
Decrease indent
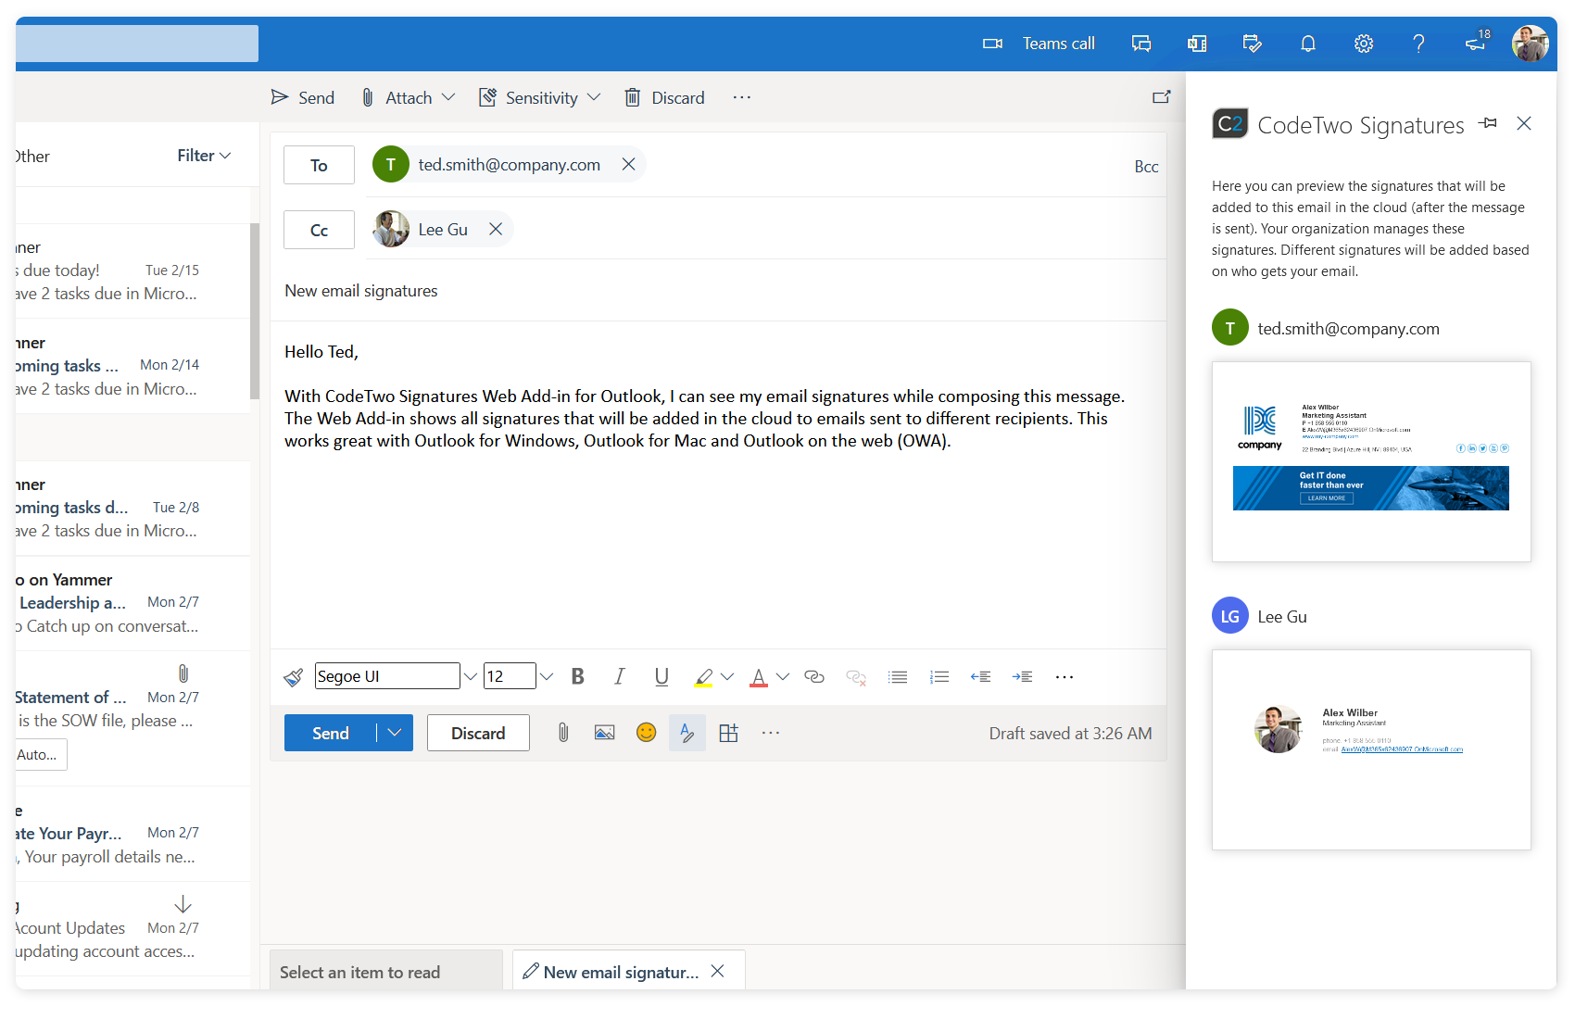point(980,677)
